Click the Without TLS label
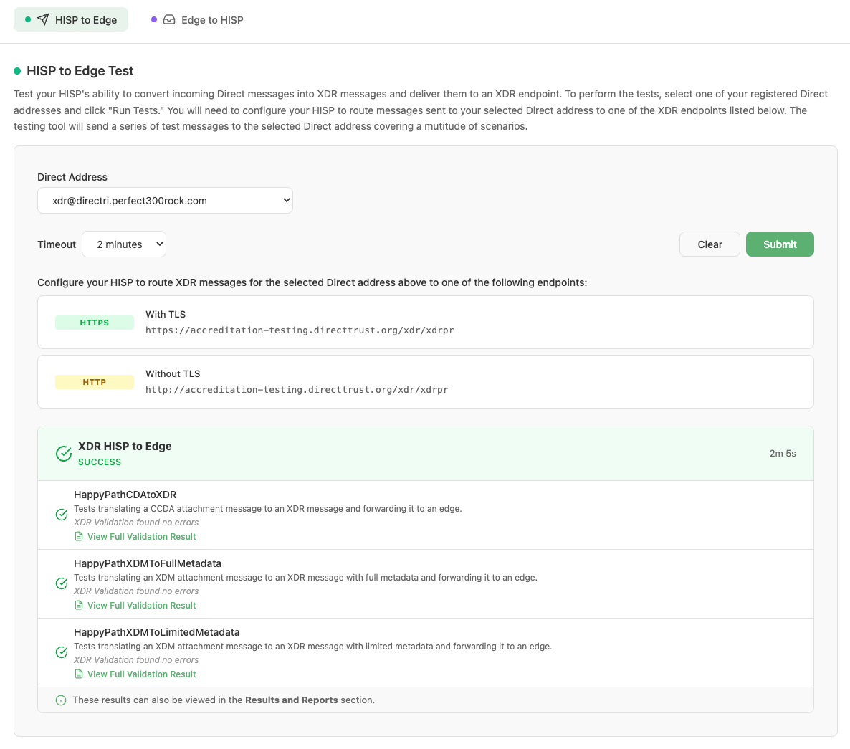This screenshot has width=850, height=749. coord(173,374)
